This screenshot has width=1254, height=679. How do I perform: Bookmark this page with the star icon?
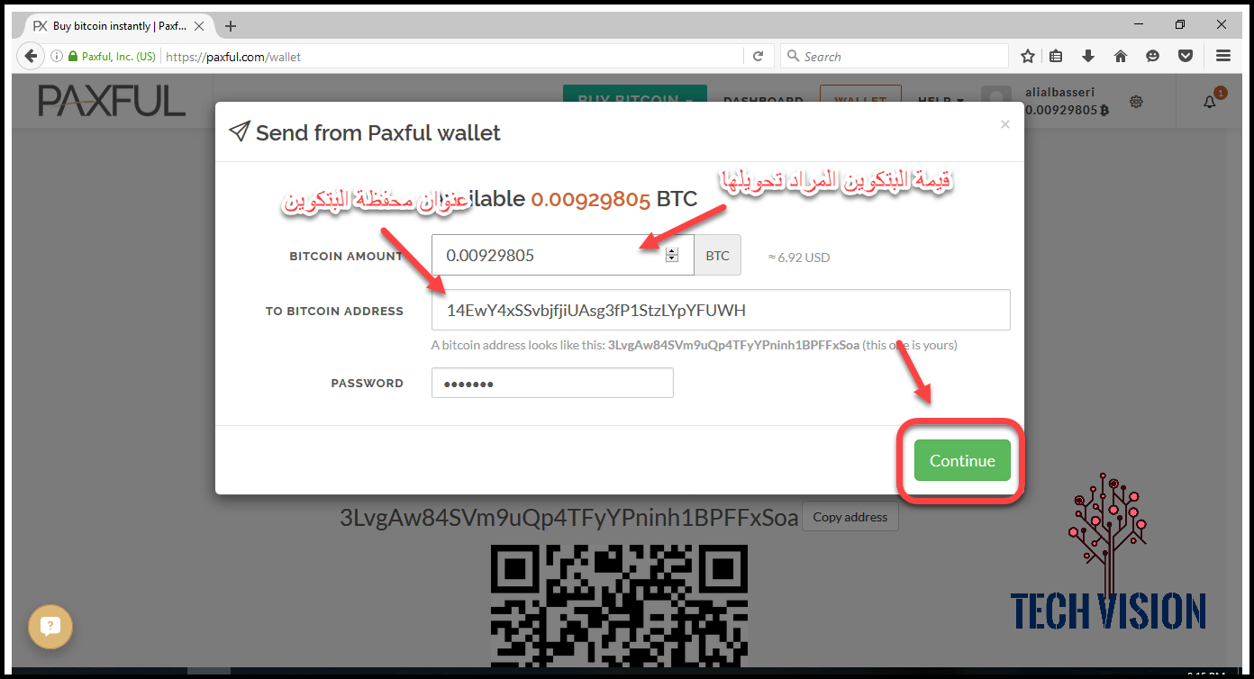coord(1027,56)
